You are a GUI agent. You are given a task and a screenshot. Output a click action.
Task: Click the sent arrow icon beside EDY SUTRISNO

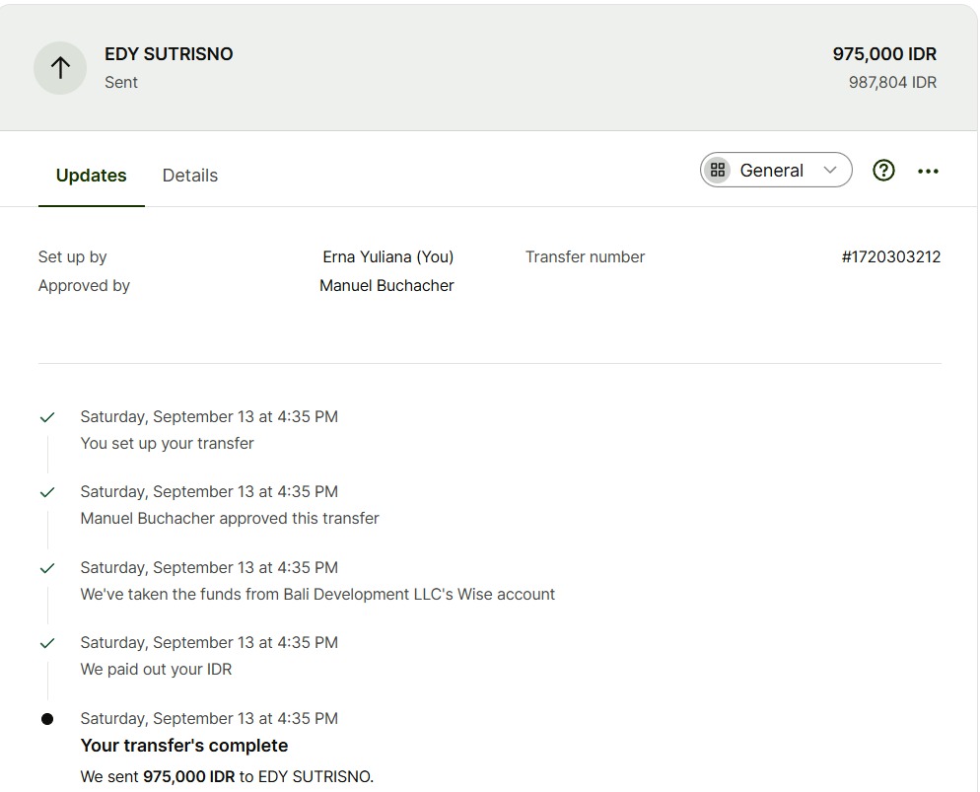click(x=60, y=68)
